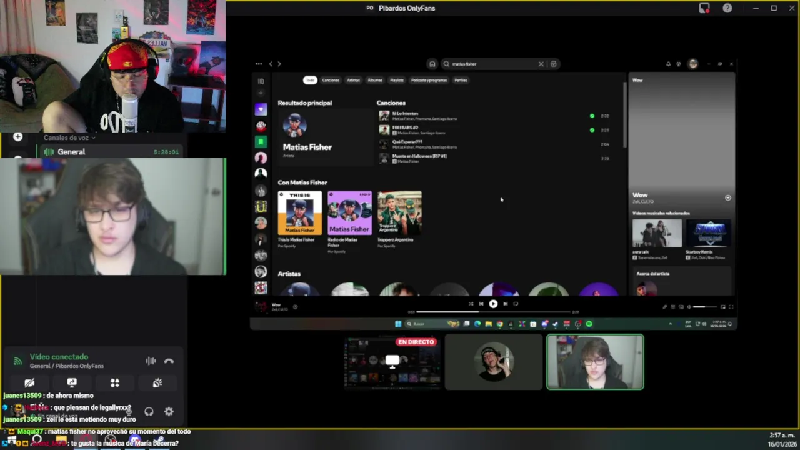The image size is (800, 450).
Task: Open shared Windows Start button
Action: 397,324
